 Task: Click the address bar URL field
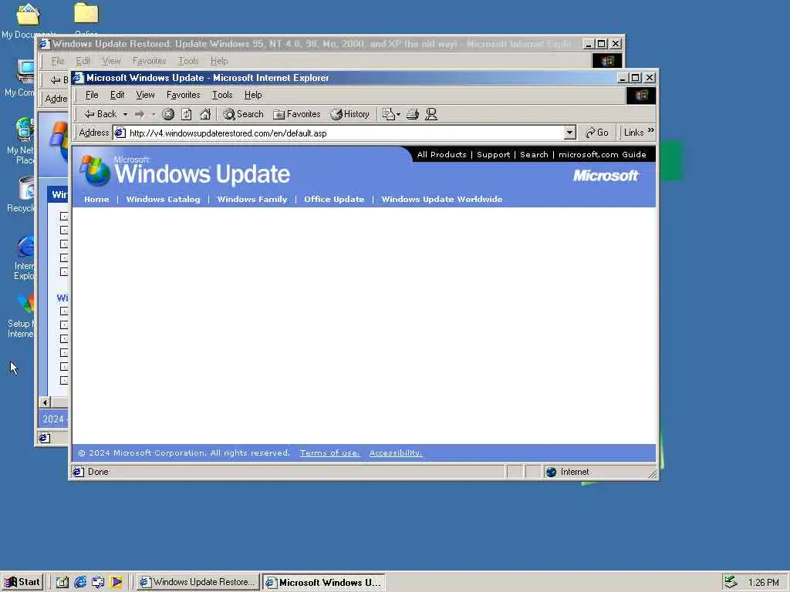(345, 133)
